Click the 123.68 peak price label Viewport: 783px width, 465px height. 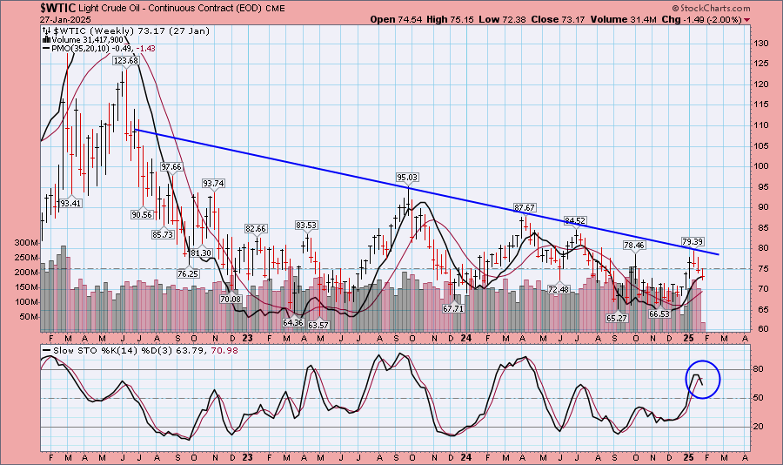coord(126,61)
